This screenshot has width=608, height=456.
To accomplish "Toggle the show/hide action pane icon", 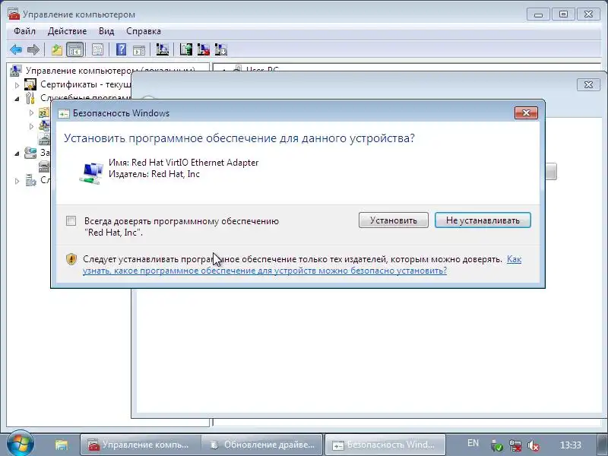I will (139, 49).
